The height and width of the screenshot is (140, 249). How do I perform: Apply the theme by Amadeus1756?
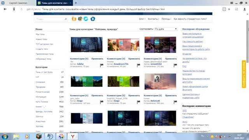134,59
